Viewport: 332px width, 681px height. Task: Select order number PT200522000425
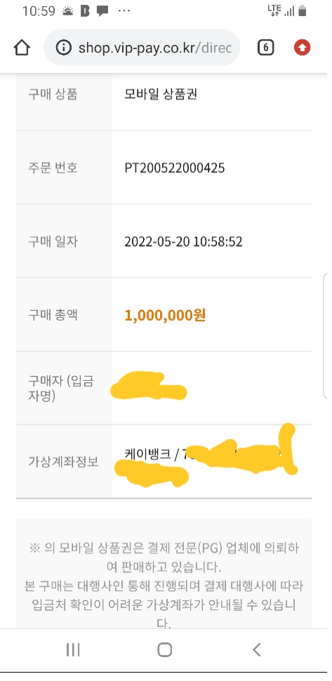coord(175,168)
